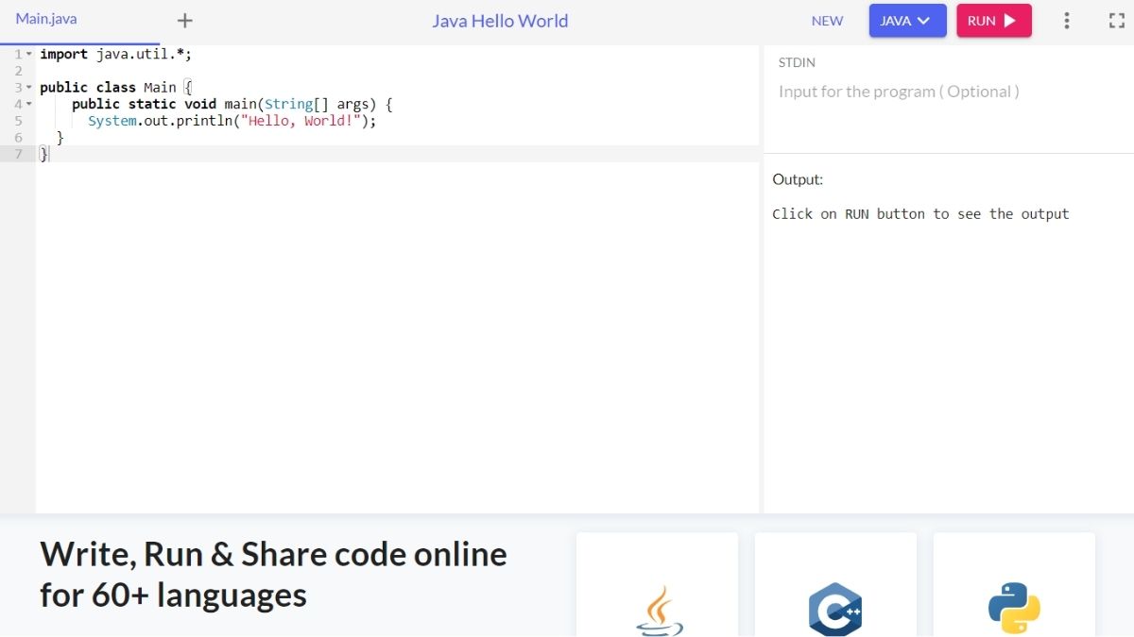Collapse the main method fold arrow on line 4
The width and height of the screenshot is (1134, 637).
pos(29,104)
